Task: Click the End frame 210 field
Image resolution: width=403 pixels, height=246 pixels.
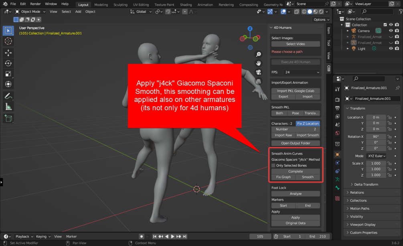Action: click(x=318, y=236)
